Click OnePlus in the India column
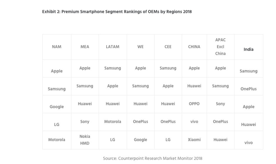The image size is (276, 164). click(x=248, y=89)
